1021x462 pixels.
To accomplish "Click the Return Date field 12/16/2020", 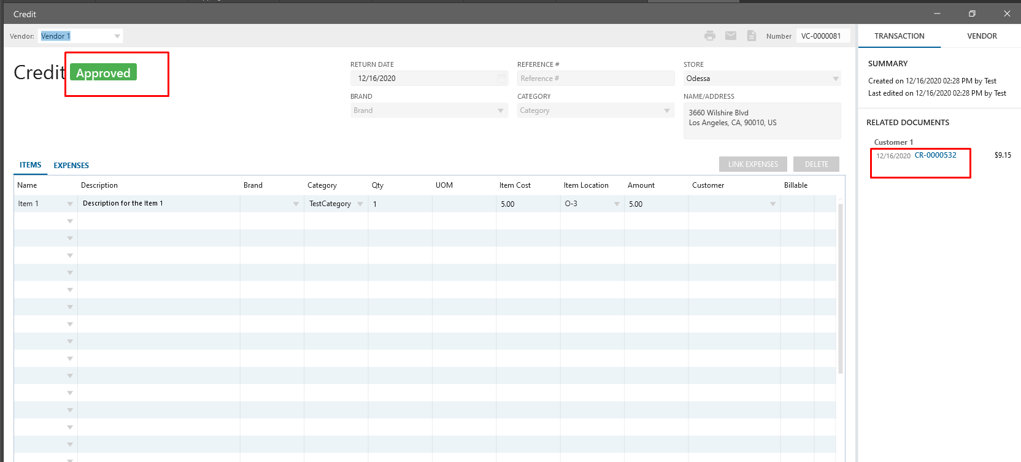I will tap(430, 79).
